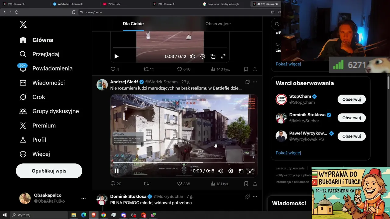Click Pokaż więcej under the trends panel
The image size is (390, 219).
(288, 64)
